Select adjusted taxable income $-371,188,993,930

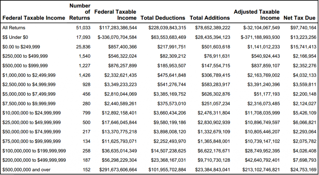coord(261,37)
